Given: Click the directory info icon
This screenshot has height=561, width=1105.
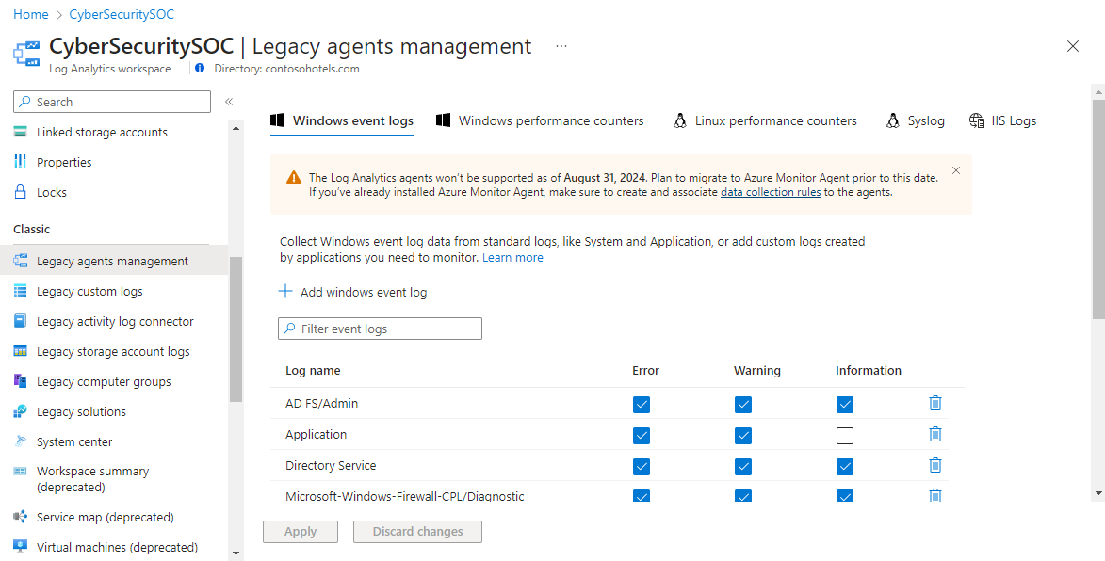Looking at the screenshot, I should coord(200,69).
